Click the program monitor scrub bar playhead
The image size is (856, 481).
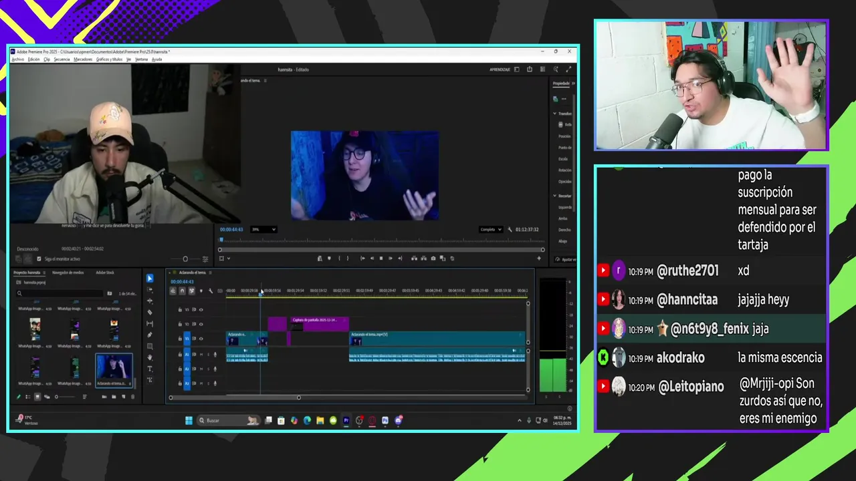pyautogui.click(x=221, y=239)
